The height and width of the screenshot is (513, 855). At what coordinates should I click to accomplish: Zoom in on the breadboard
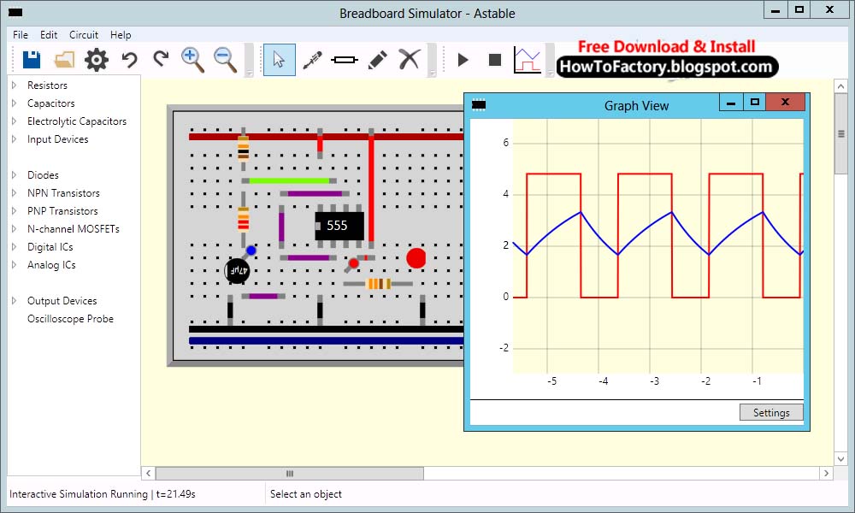pos(192,60)
